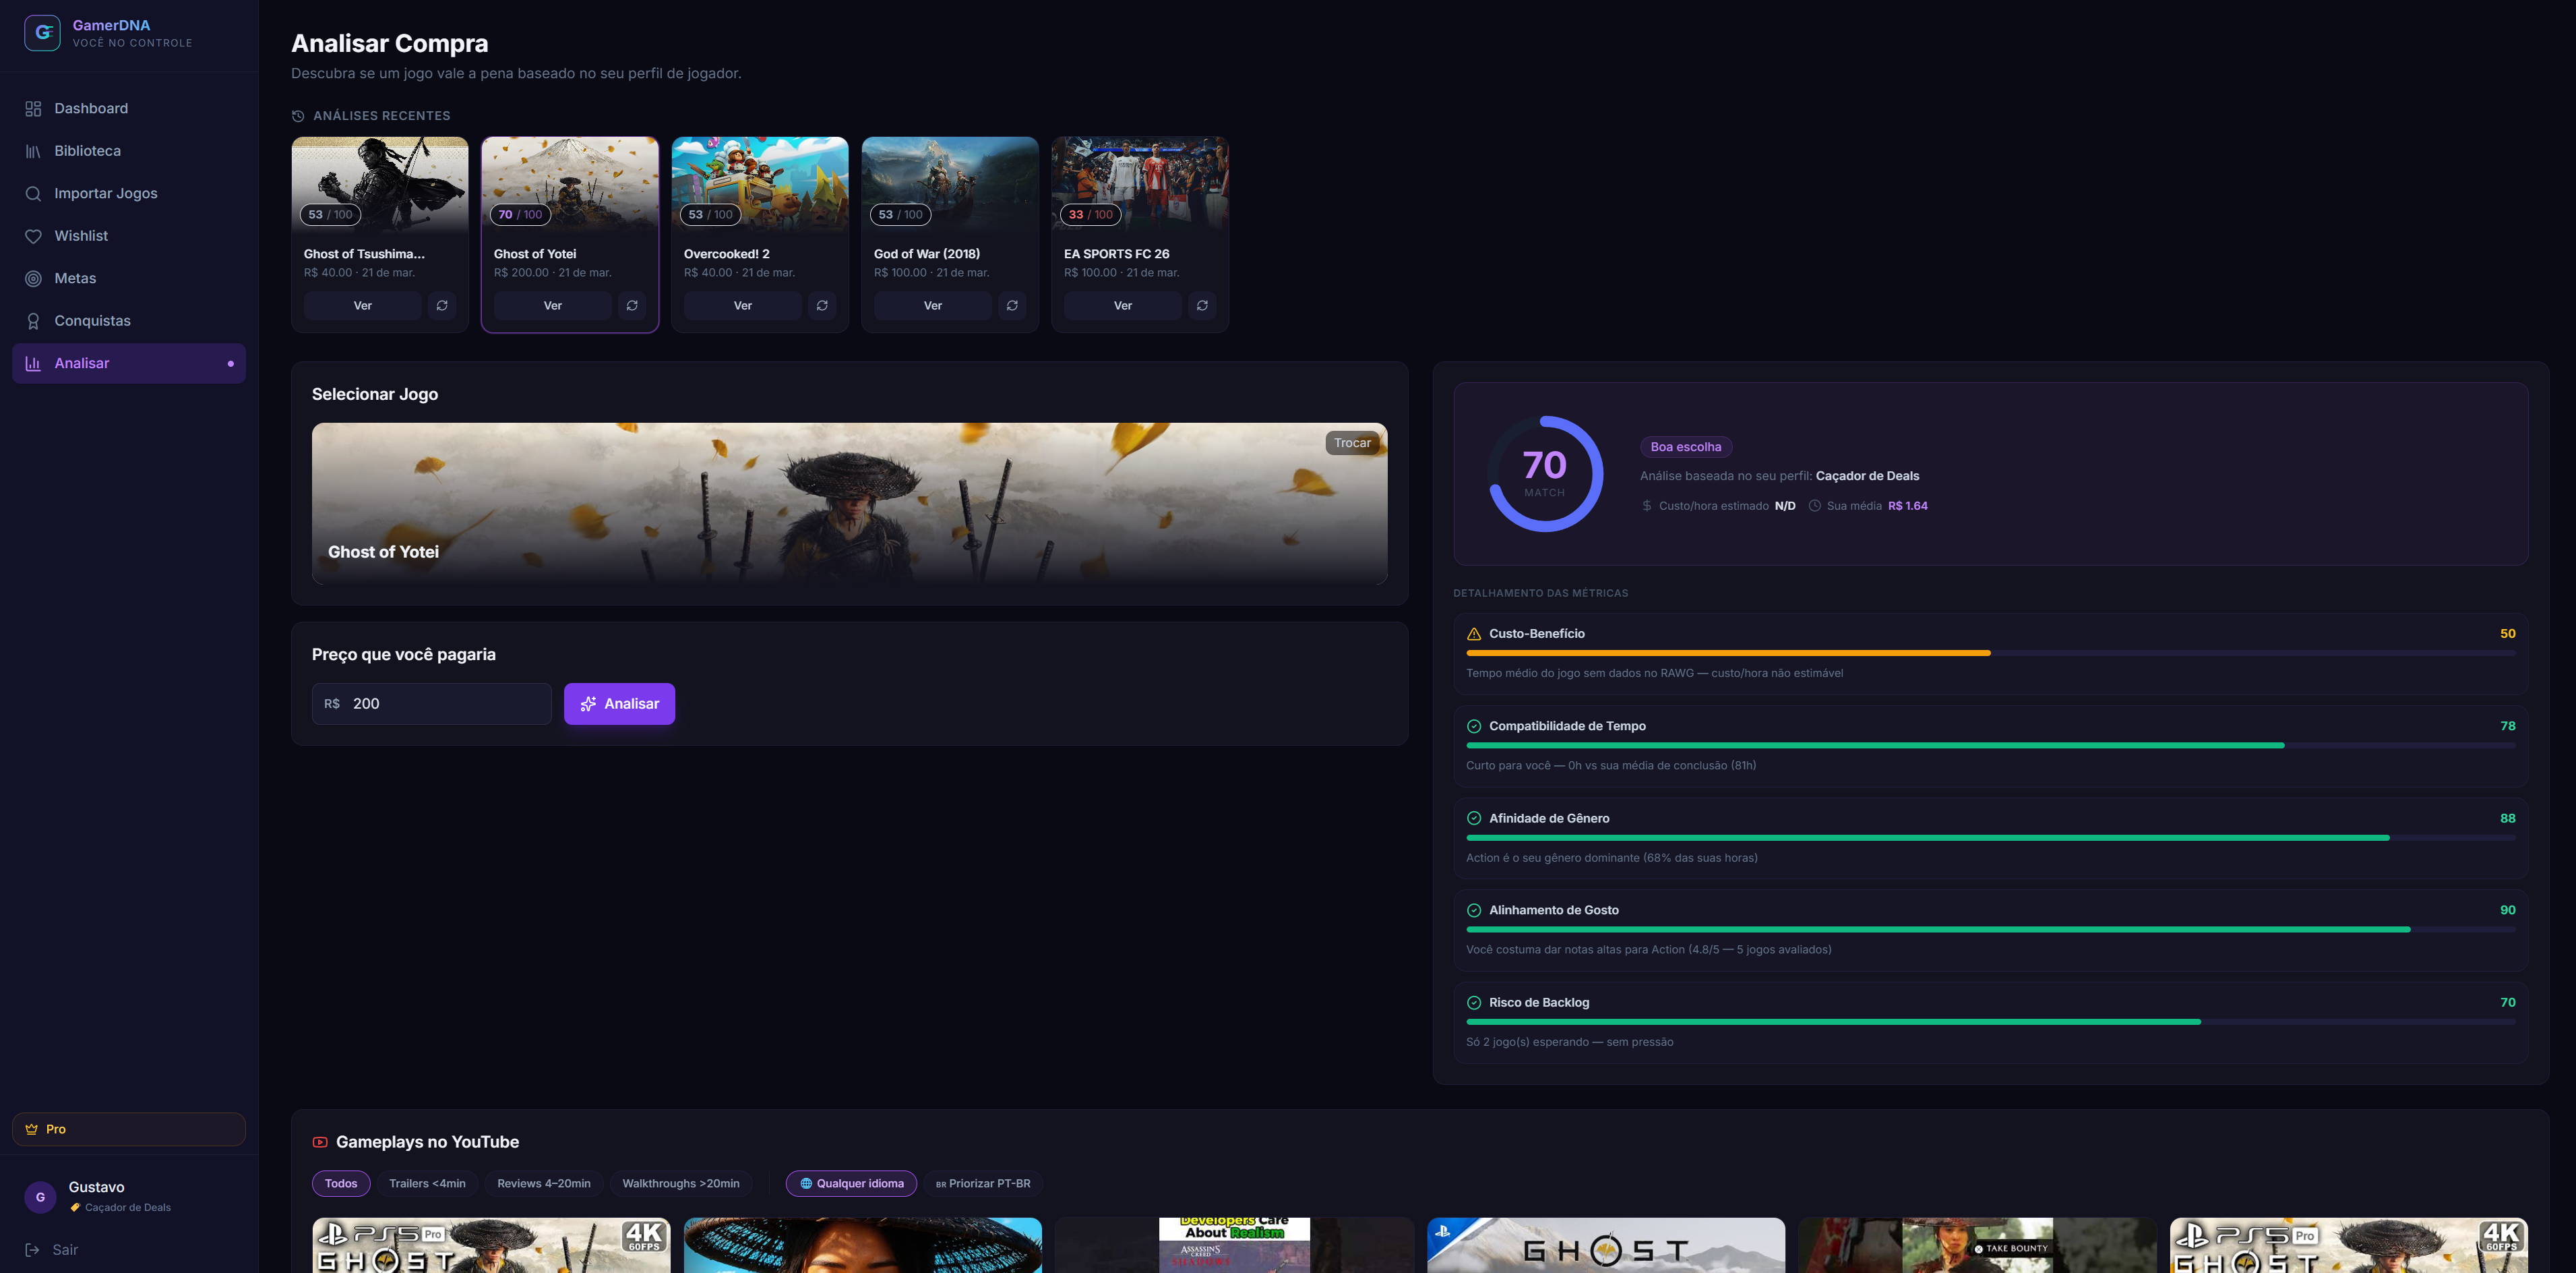Click the Alinhamento de Gosto check icon
This screenshot has width=2576, height=1273.
pyautogui.click(x=1474, y=911)
